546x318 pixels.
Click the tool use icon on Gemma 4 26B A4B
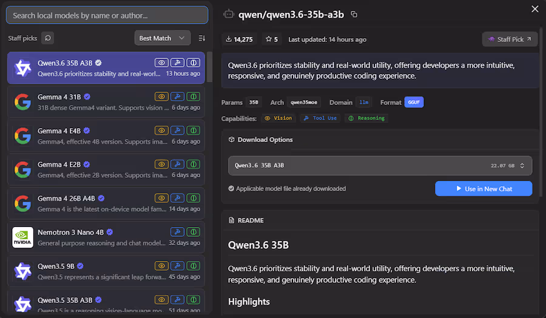[177, 198]
